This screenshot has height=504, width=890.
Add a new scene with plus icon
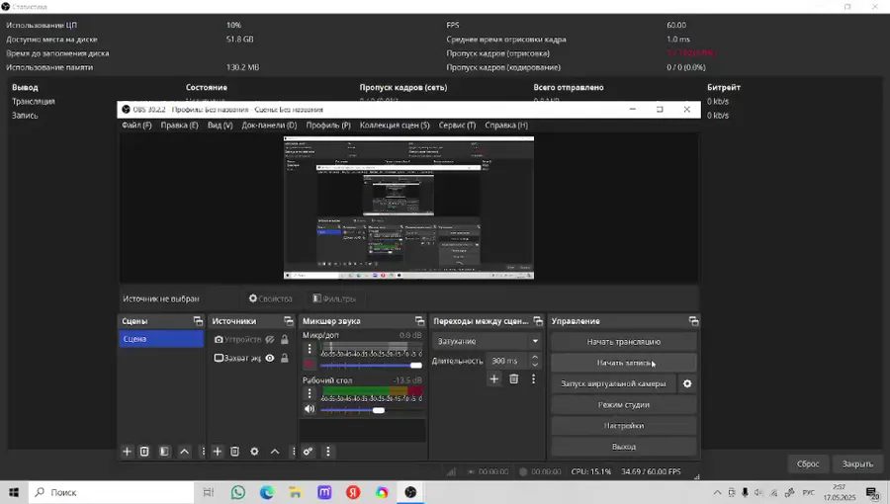point(127,452)
